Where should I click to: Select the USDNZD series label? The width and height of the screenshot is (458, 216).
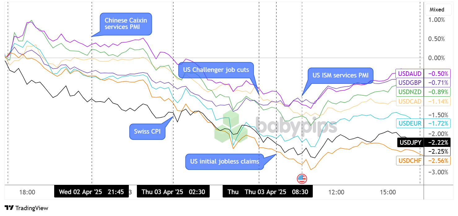pyautogui.click(x=410, y=92)
